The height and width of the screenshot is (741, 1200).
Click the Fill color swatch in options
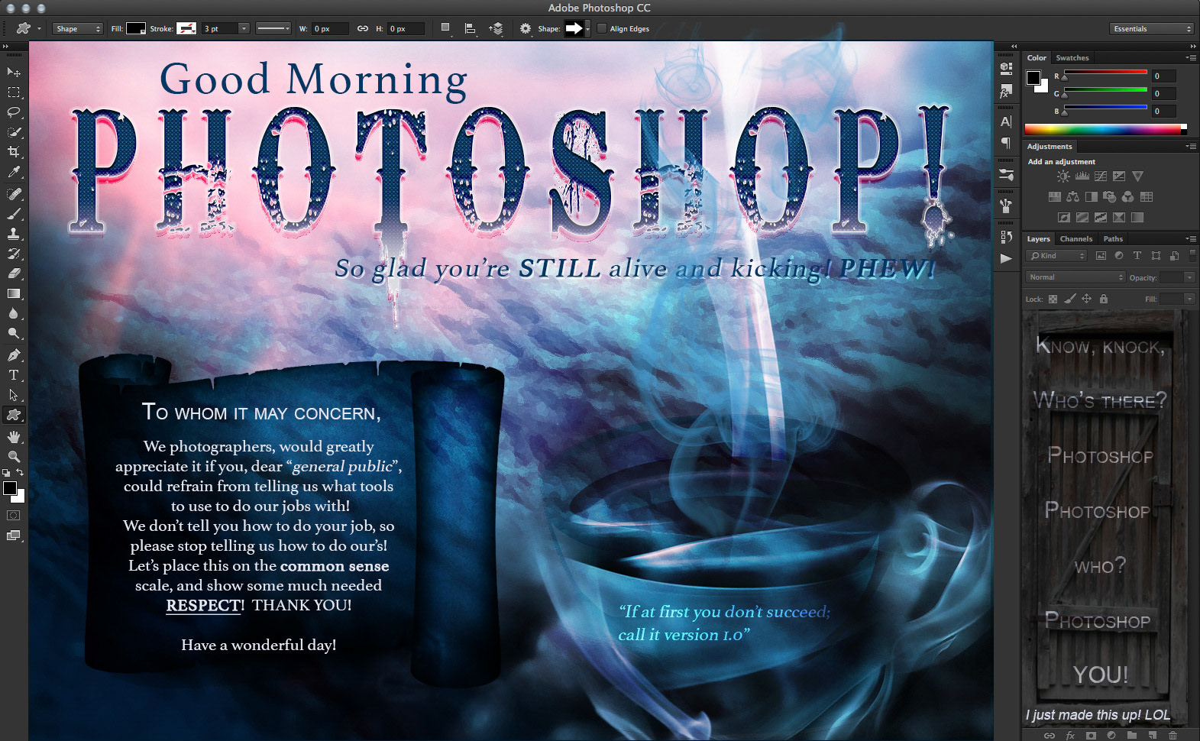tap(136, 29)
